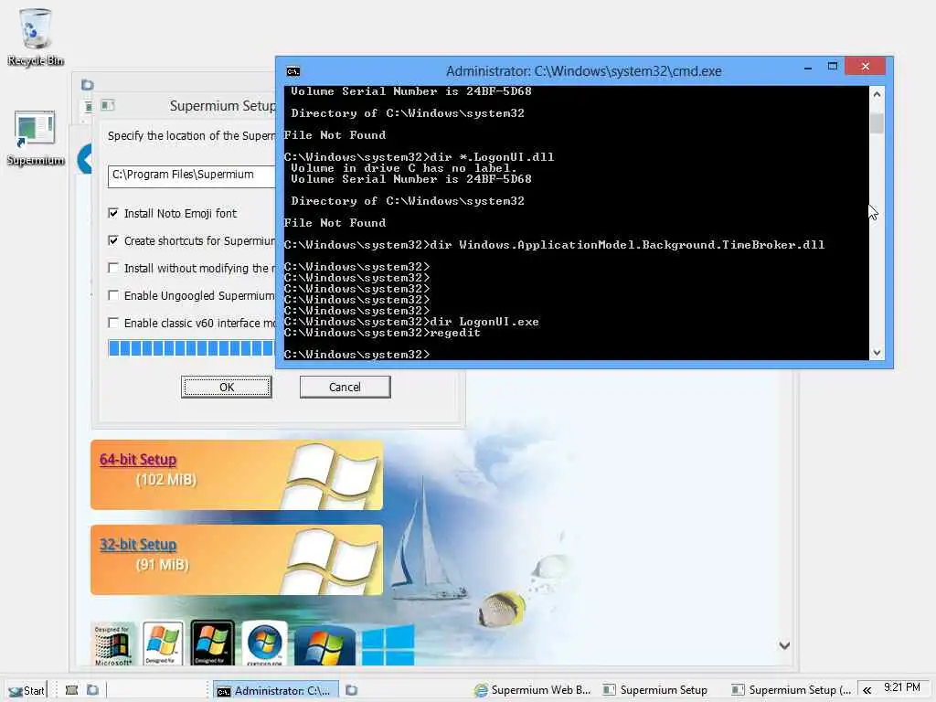This screenshot has width=936, height=702.
Task: Click the blue back arrow in browser
Action: 85,159
